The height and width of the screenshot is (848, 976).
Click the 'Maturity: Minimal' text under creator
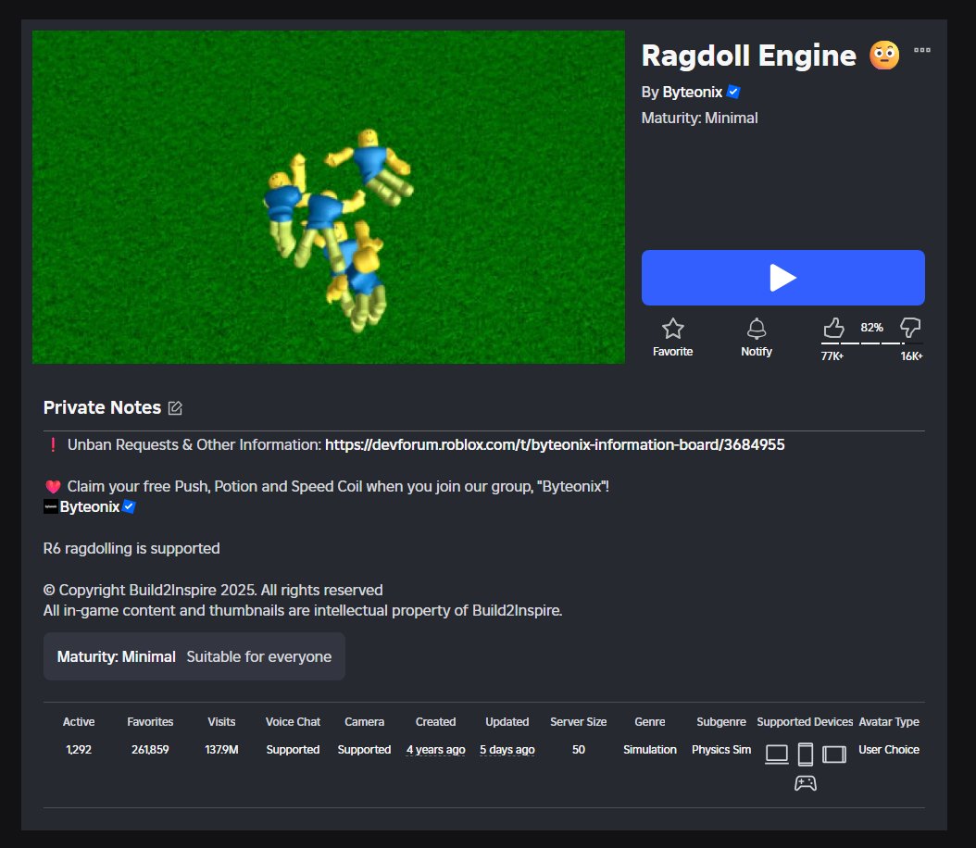[x=700, y=118]
